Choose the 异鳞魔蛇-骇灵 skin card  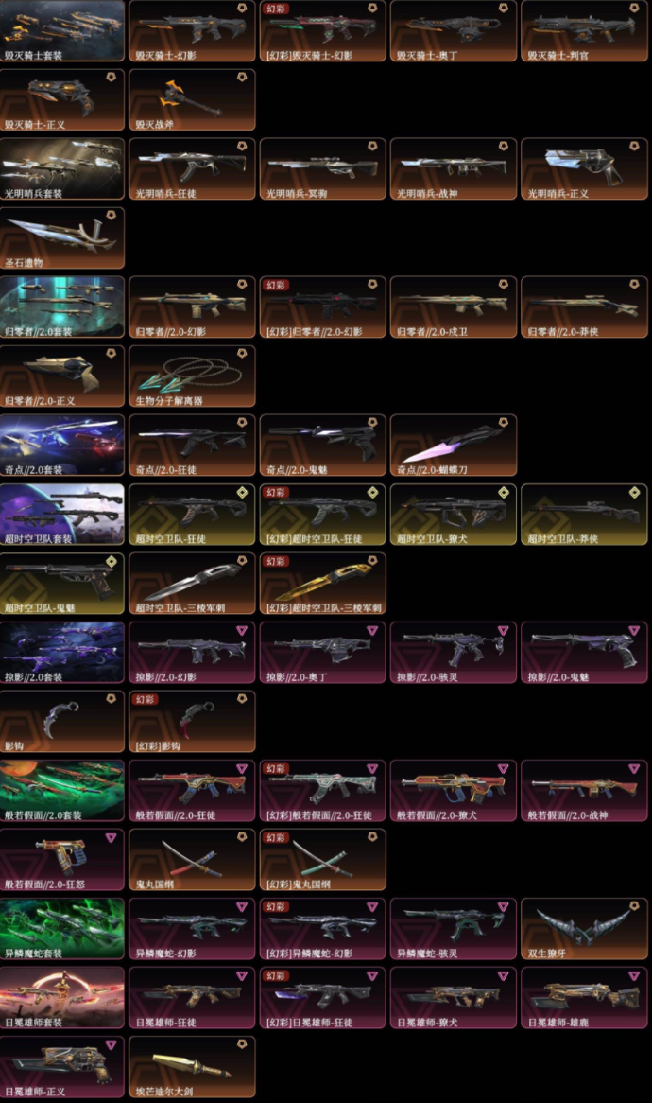[454, 929]
